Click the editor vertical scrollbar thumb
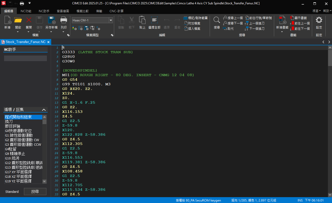Screen dimensions: 332x203 330,58
